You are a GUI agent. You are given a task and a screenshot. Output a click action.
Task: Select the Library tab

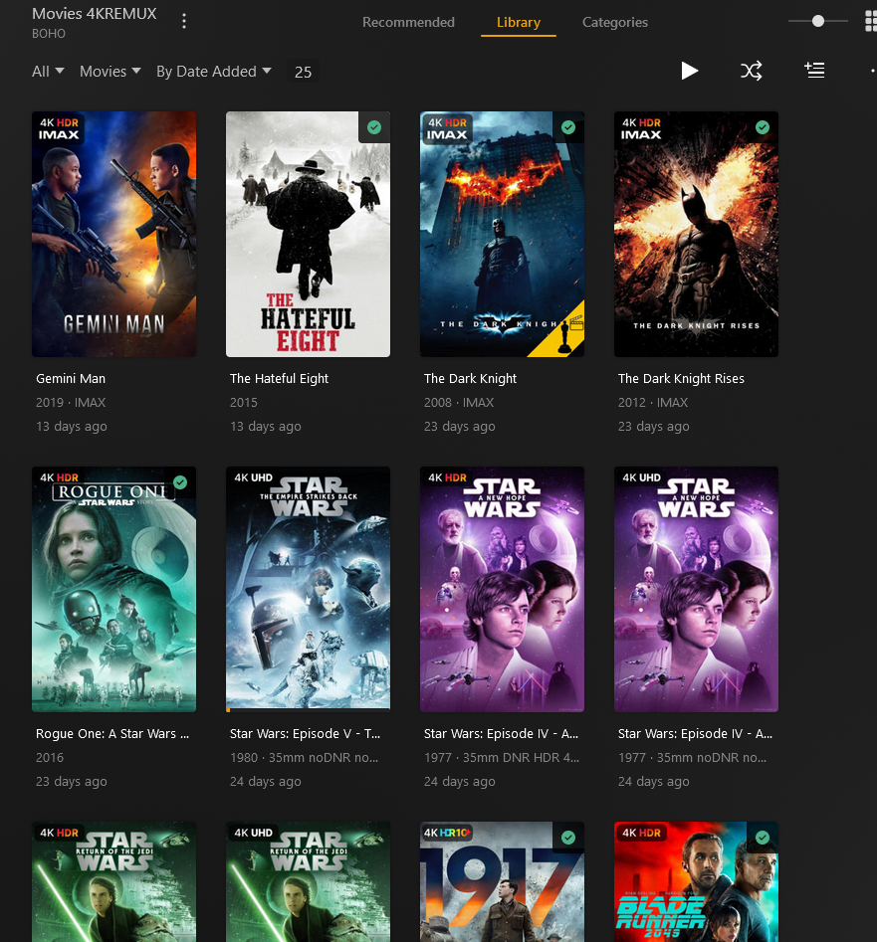pyautogui.click(x=519, y=22)
